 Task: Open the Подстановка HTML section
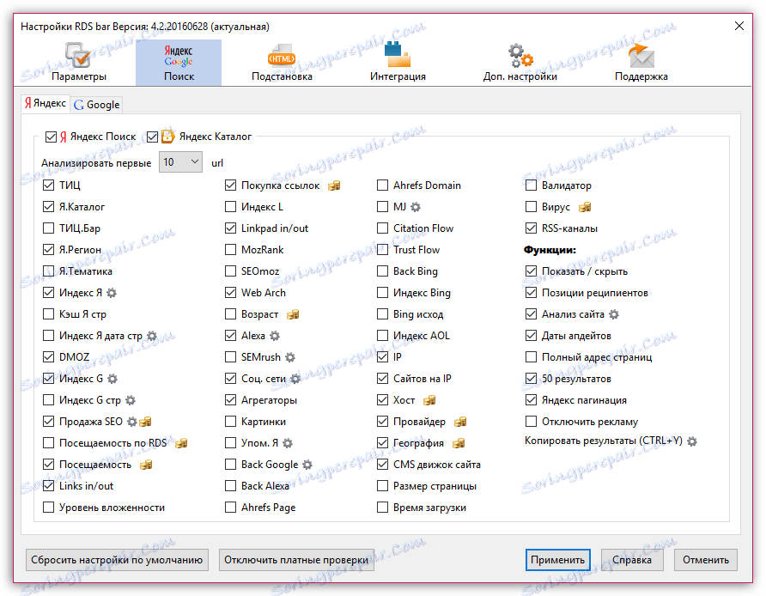coord(282,63)
